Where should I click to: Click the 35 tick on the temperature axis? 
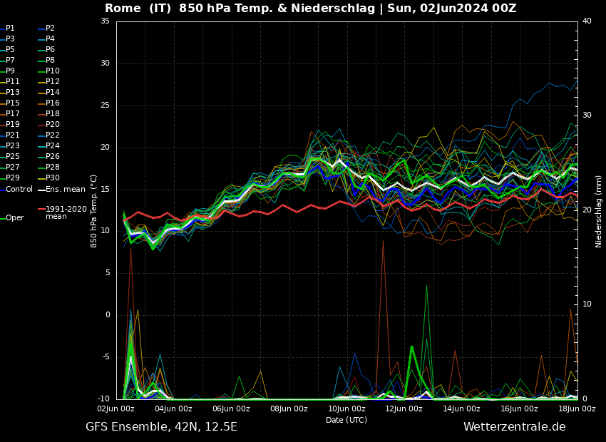[x=105, y=21]
